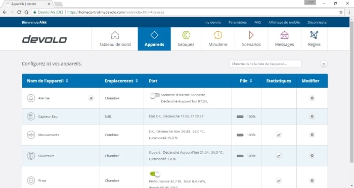The image size is (354, 188).
Task: Click the Statistiques column header
Action: coord(278,81)
